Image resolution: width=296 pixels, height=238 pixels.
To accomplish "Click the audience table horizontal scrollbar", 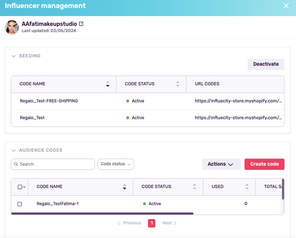I will 102,213.
